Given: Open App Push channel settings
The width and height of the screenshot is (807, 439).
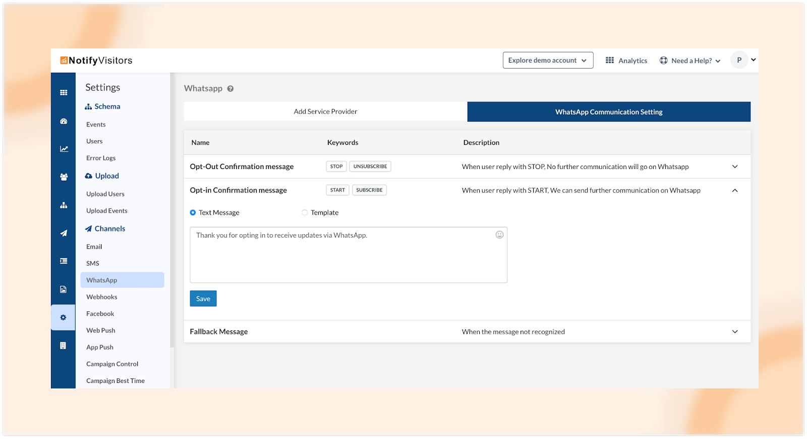Looking at the screenshot, I should tap(100, 347).
